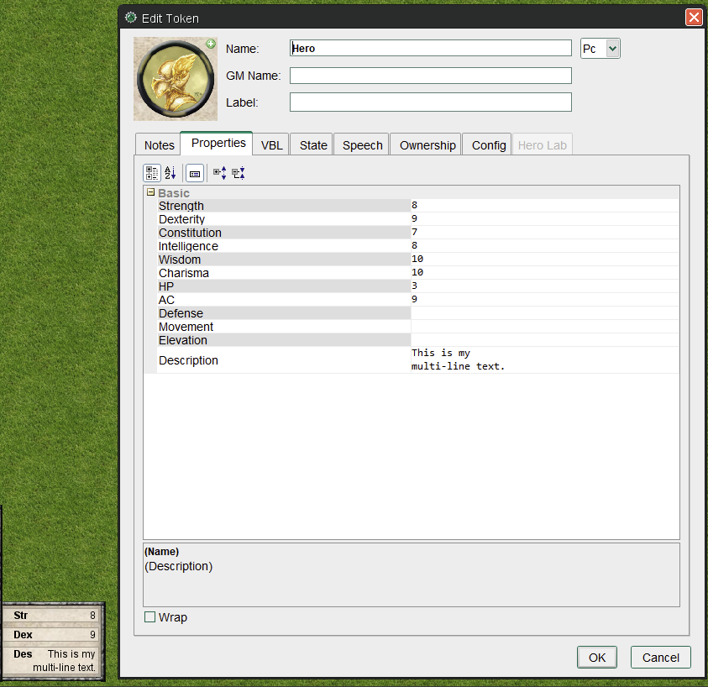
Task: Click the Description property label
Action: (x=188, y=360)
